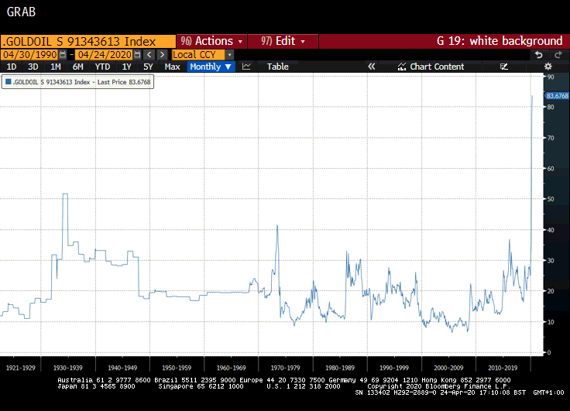570x411 pixels.
Task: Open the Actions dropdown menu
Action: [x=211, y=41]
